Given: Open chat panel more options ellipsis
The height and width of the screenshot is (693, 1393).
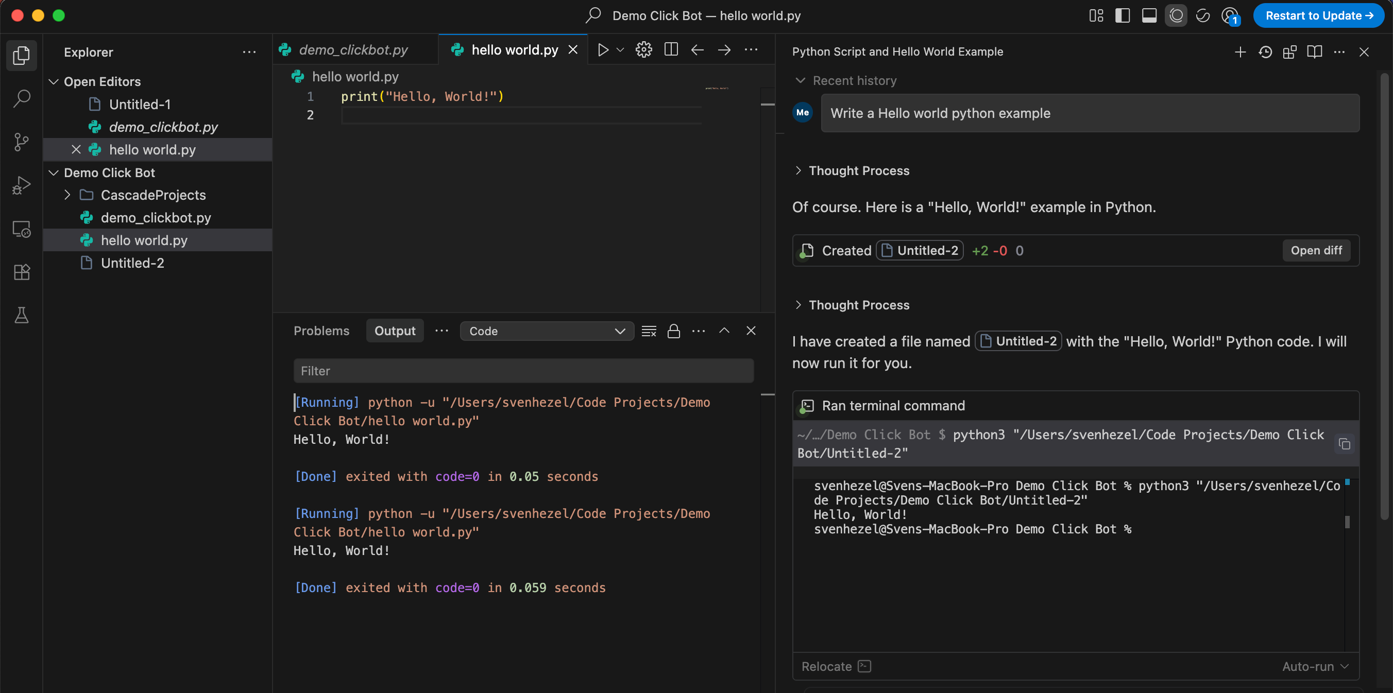Looking at the screenshot, I should tap(1339, 52).
